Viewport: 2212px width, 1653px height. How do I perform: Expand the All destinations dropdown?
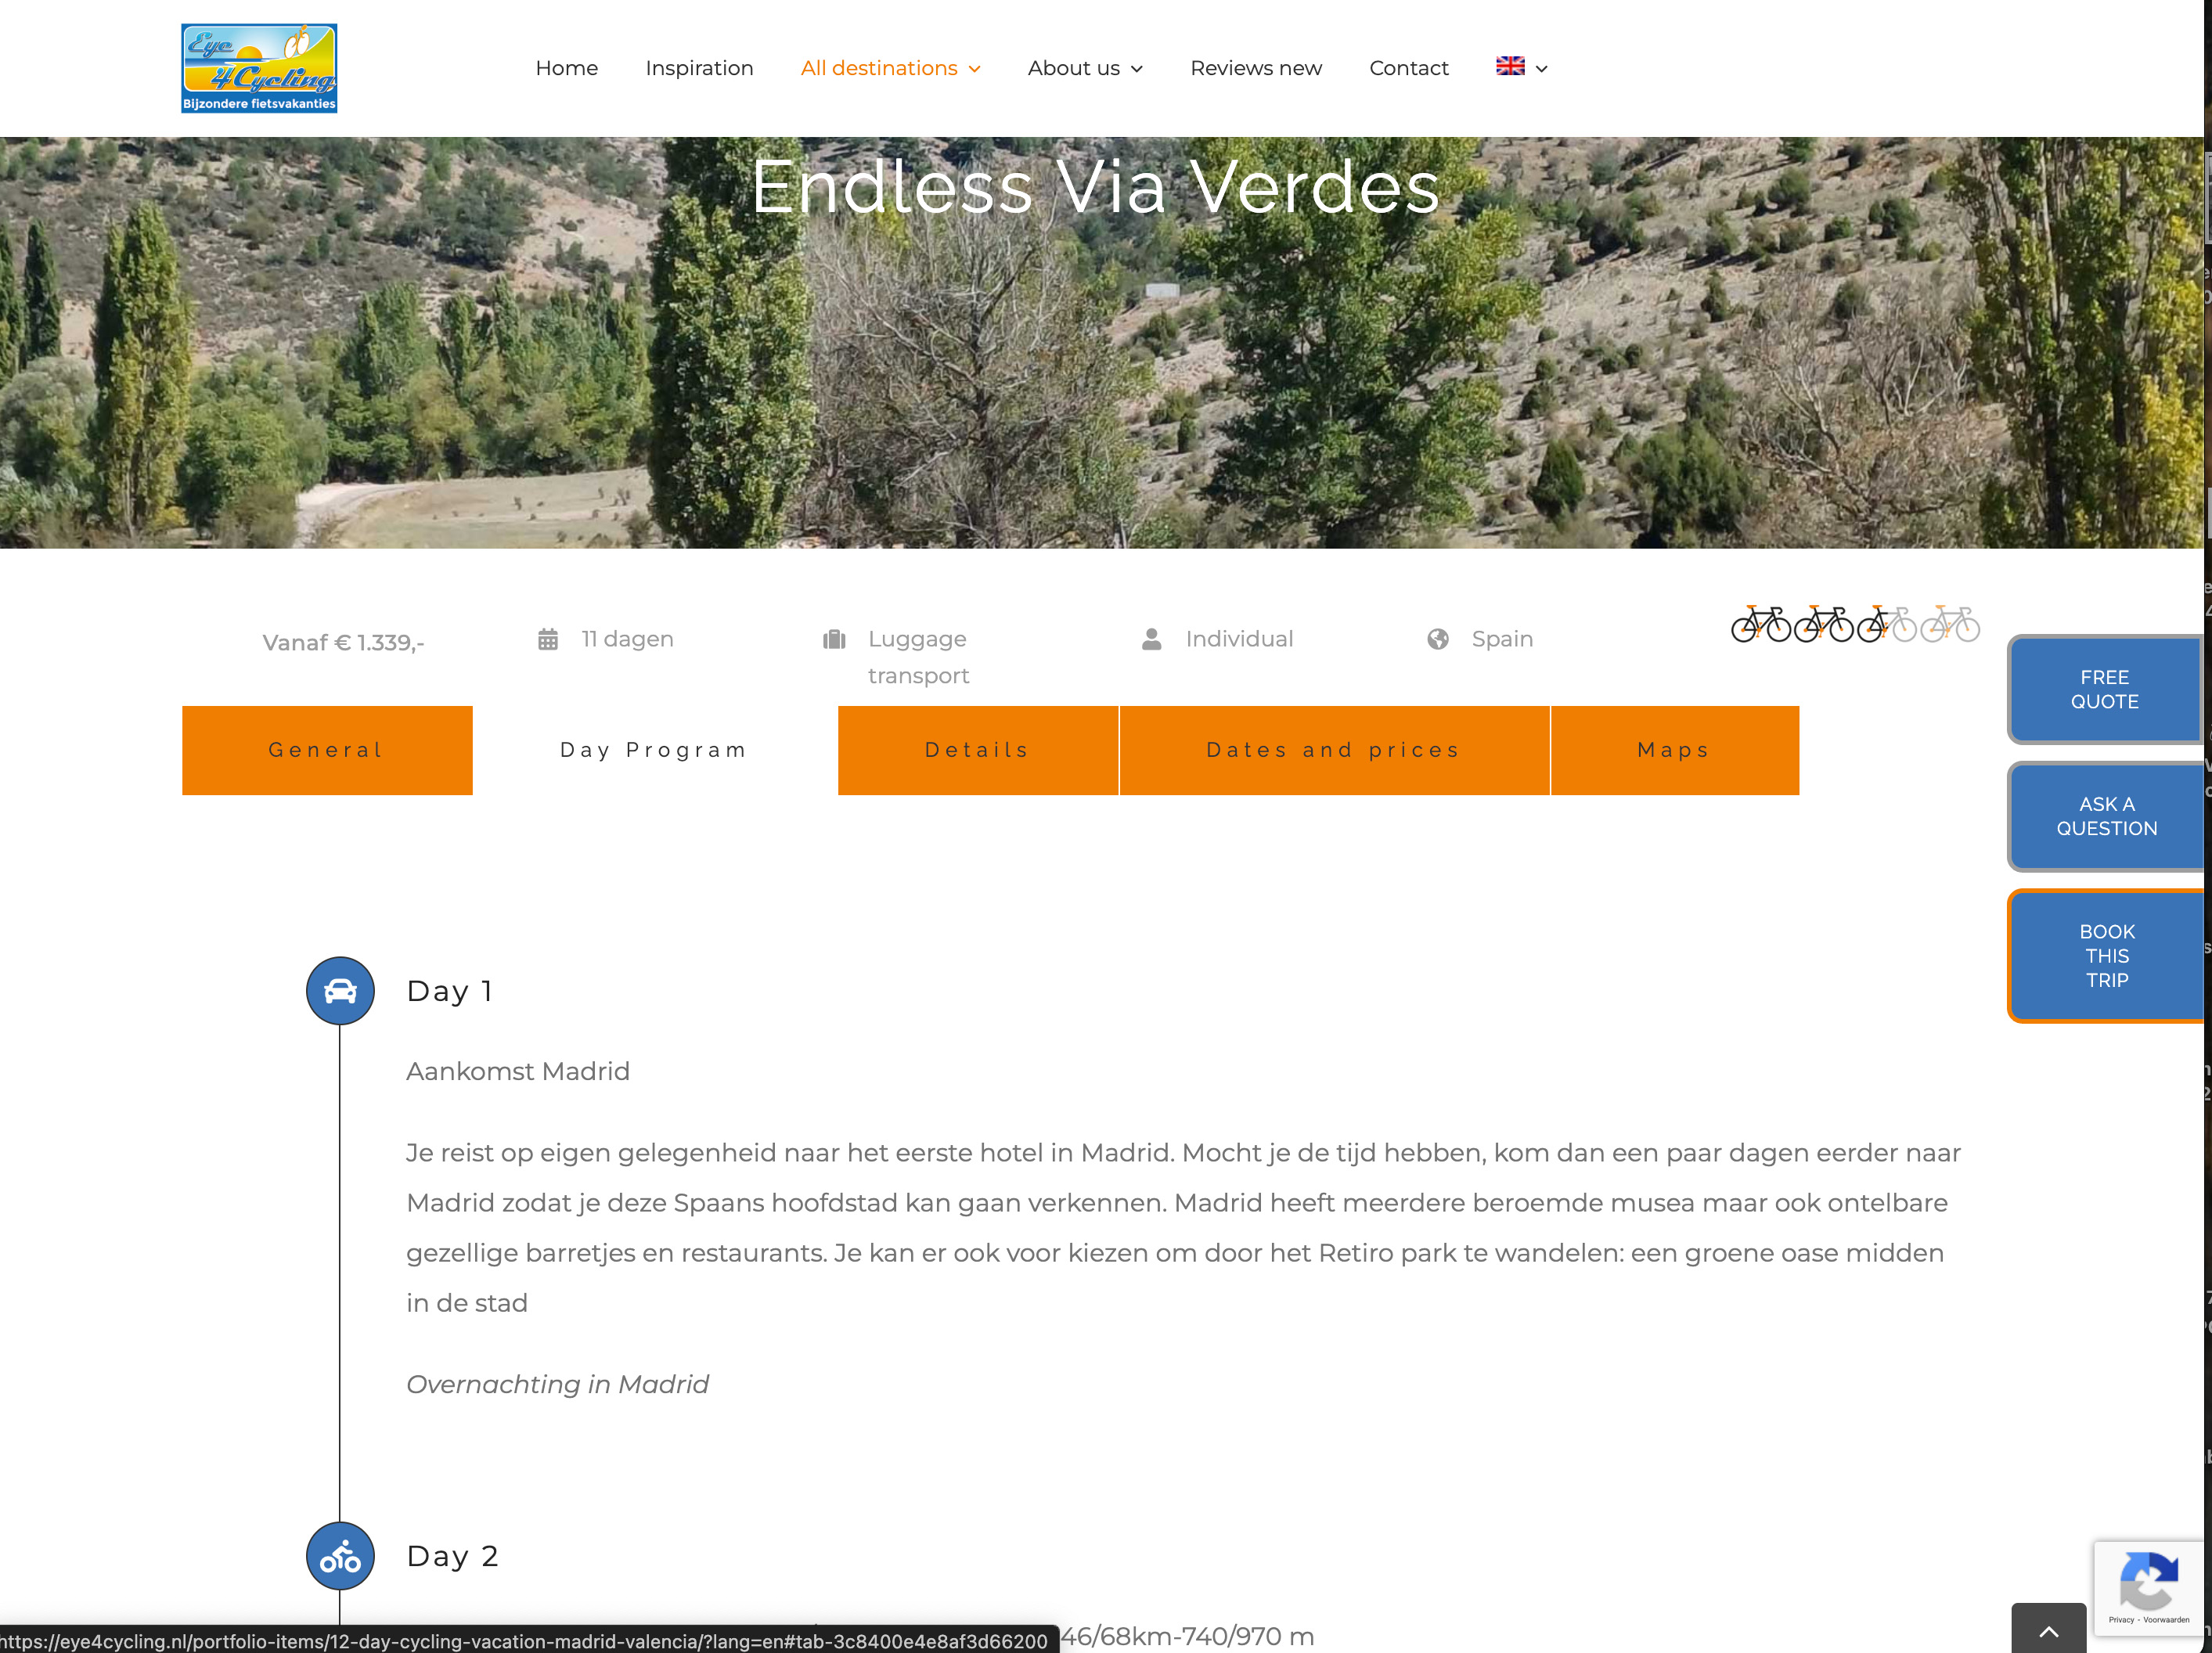tap(891, 68)
